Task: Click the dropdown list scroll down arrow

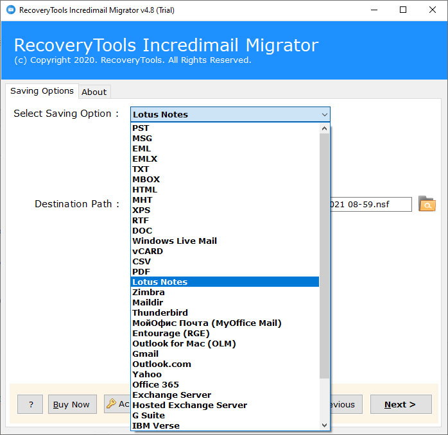Action: [x=324, y=425]
